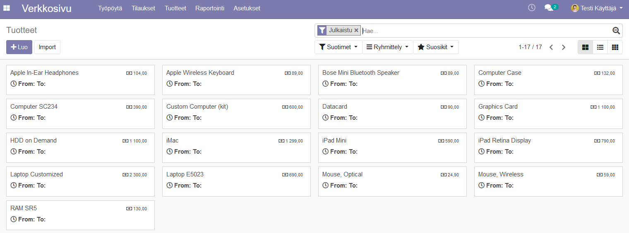Click price icon on iMac card
Viewport: 629px width, 233px height.
coord(281,141)
